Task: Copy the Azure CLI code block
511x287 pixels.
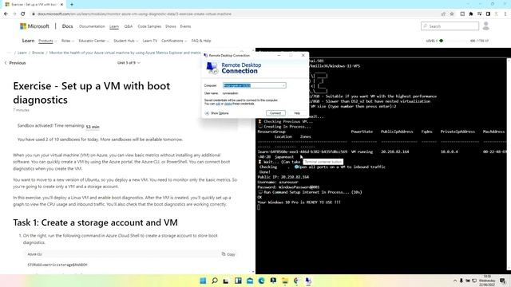Action: (228, 254)
